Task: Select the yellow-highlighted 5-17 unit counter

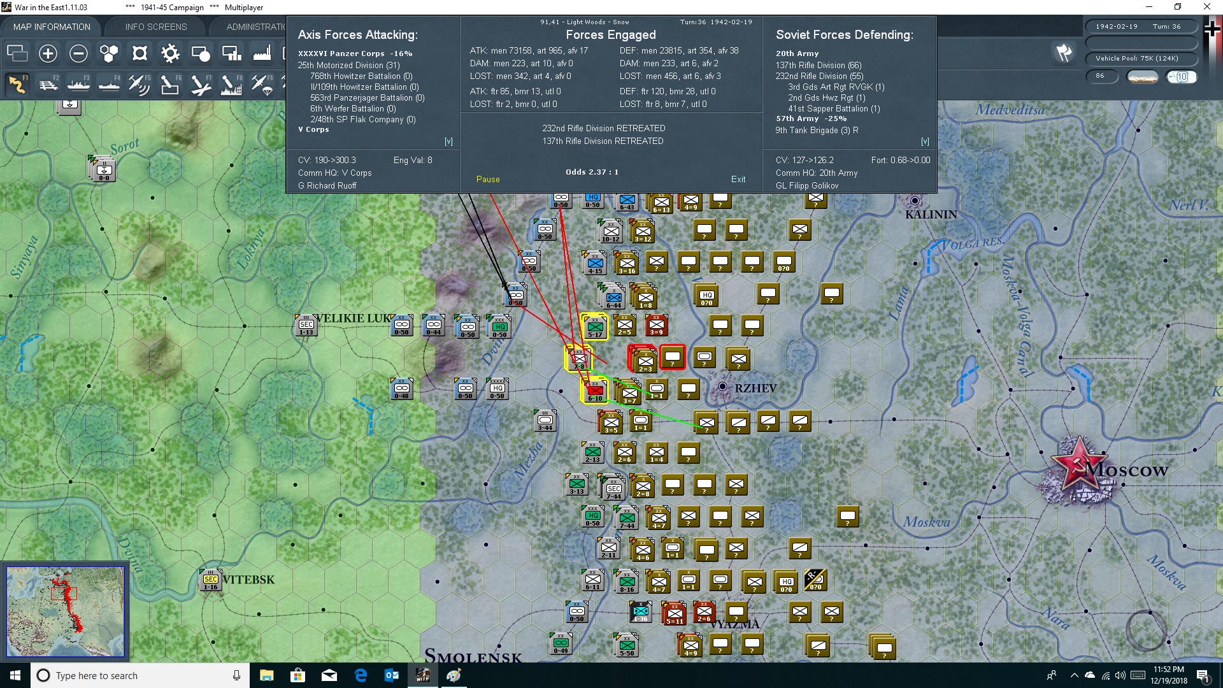Action: [x=594, y=327]
